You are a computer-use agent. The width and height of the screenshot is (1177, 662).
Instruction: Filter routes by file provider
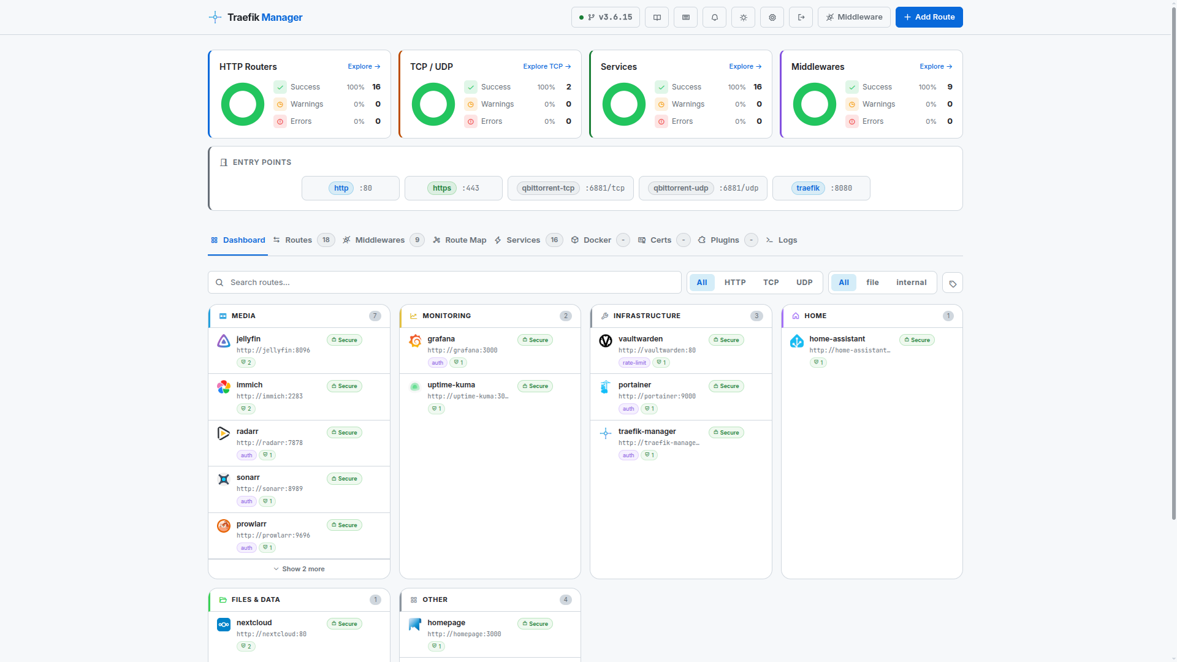pyautogui.click(x=872, y=283)
